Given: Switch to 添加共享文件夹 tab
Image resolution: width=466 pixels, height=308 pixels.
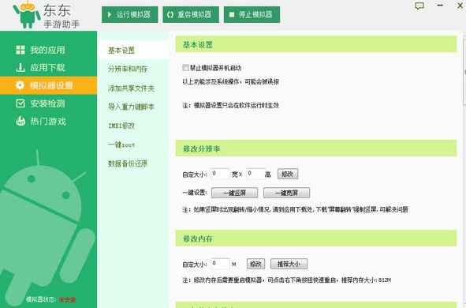Looking at the screenshot, I should [x=132, y=88].
